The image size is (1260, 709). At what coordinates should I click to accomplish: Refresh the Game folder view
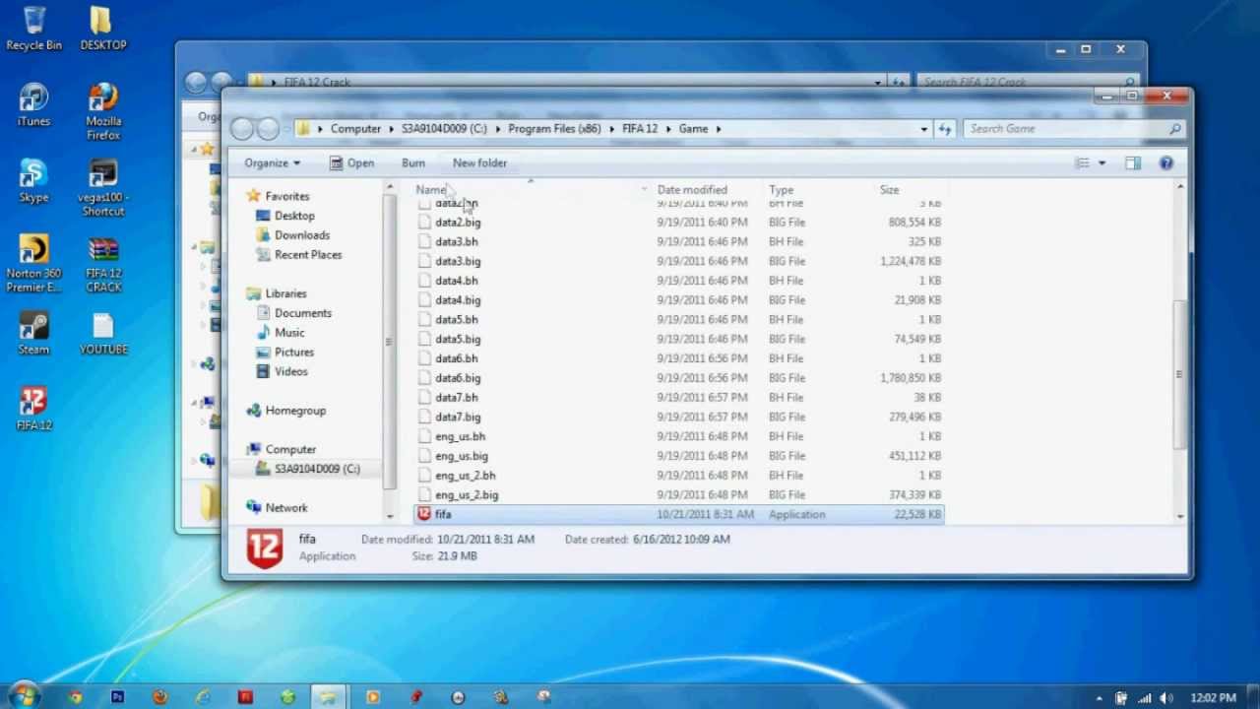(945, 129)
